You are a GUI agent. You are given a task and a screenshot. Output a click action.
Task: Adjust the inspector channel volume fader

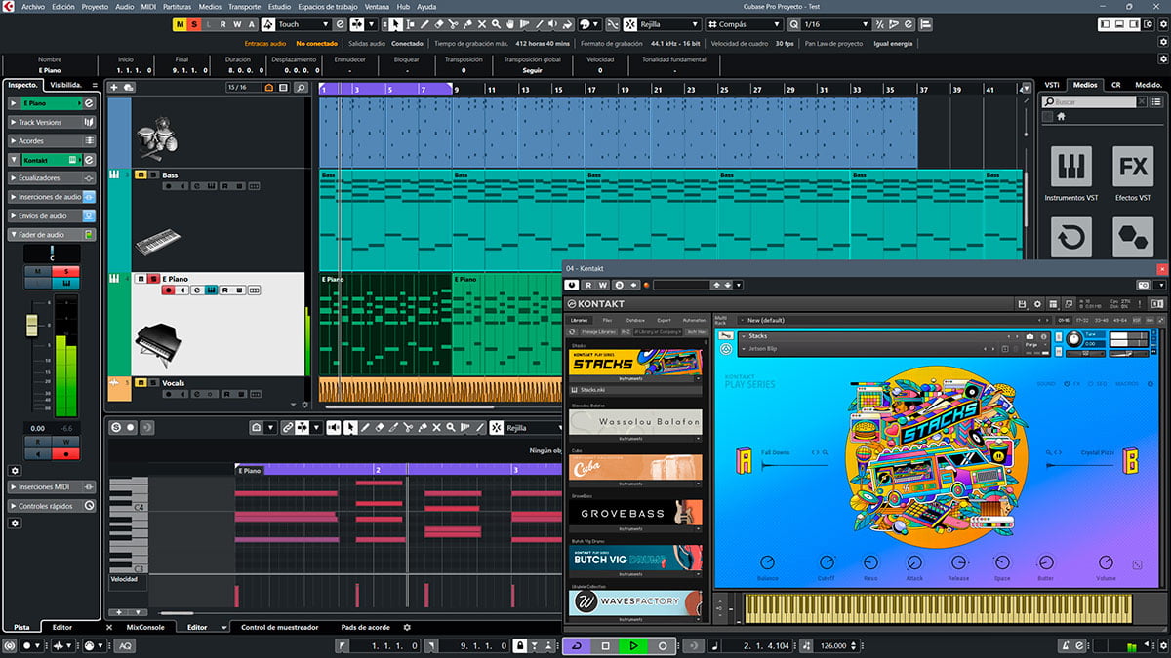click(32, 328)
